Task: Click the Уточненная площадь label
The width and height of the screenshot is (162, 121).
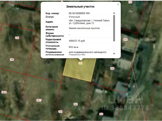Action: (x=52, y=47)
